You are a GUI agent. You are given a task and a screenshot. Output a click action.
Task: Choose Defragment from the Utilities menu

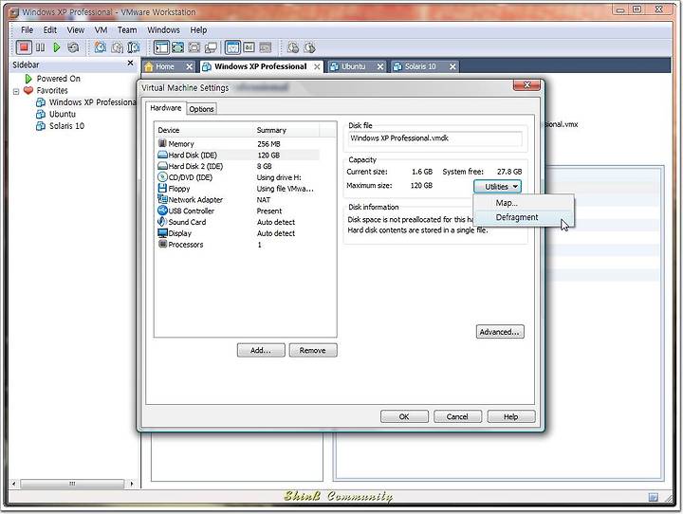[x=524, y=217]
